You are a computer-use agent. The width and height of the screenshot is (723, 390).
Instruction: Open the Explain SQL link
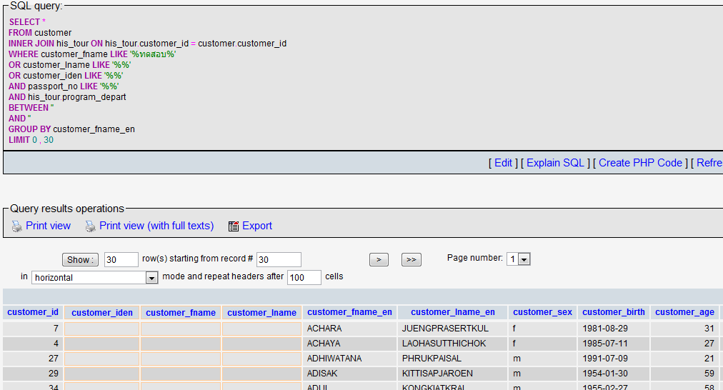click(554, 163)
